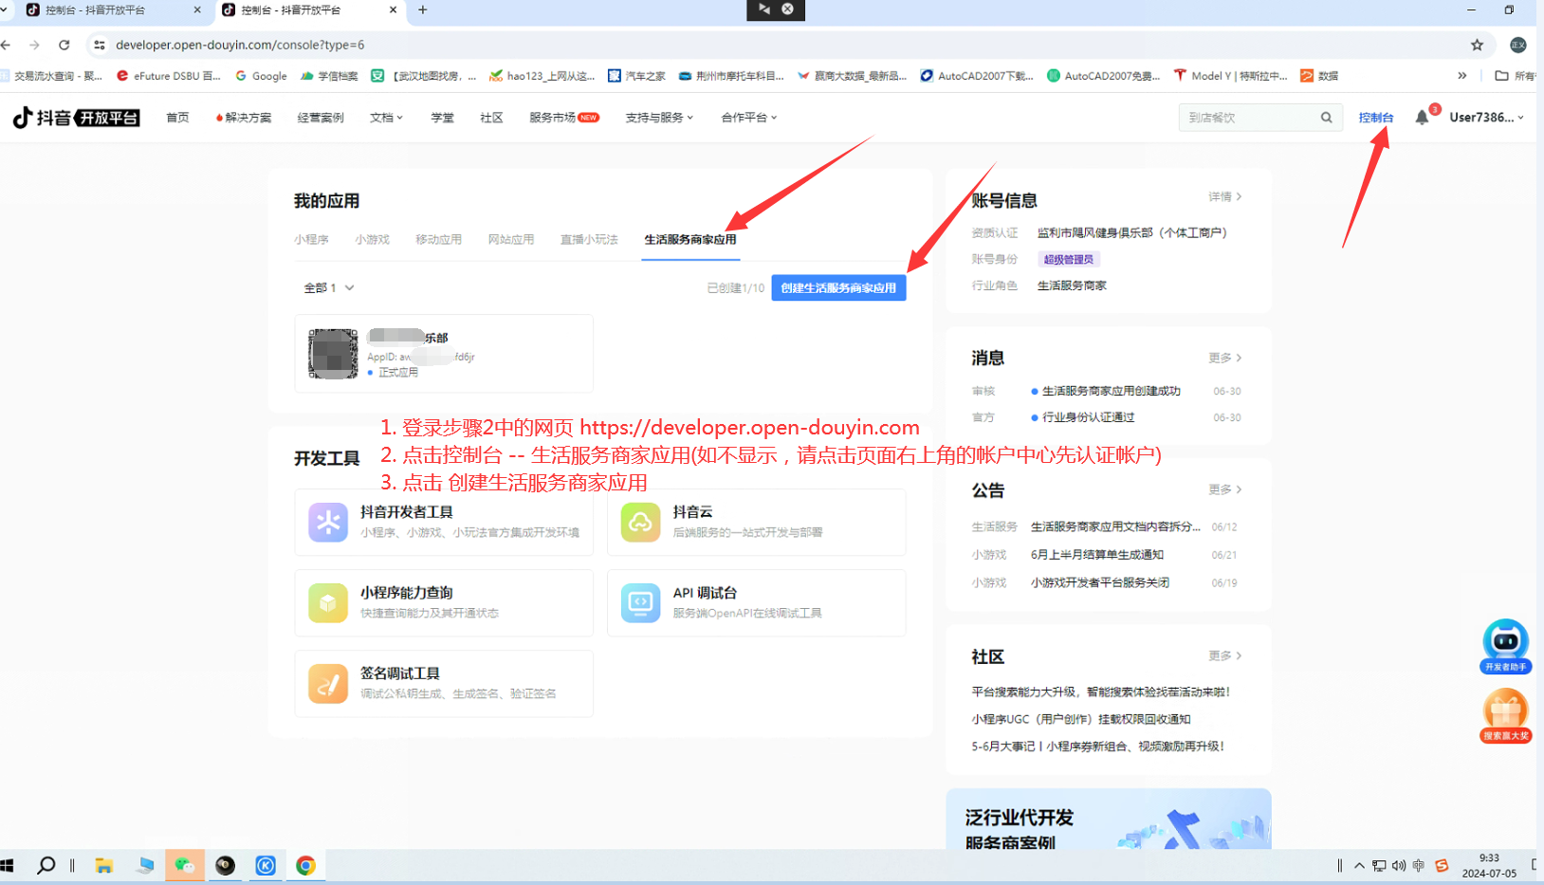Show hidden system tray icons chevron

pos(1359,865)
